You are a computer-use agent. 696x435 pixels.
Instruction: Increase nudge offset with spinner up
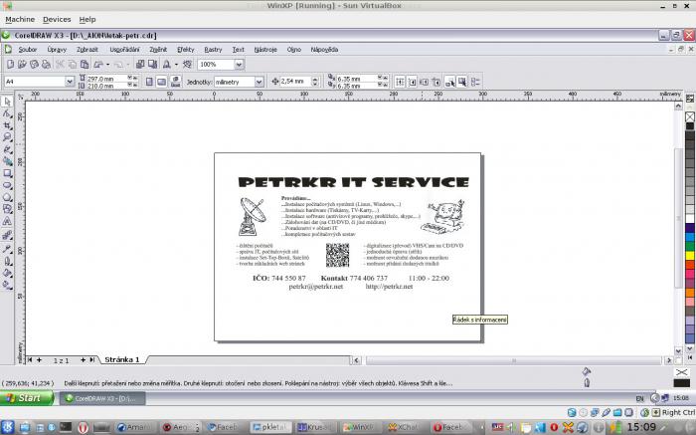[x=315, y=79]
